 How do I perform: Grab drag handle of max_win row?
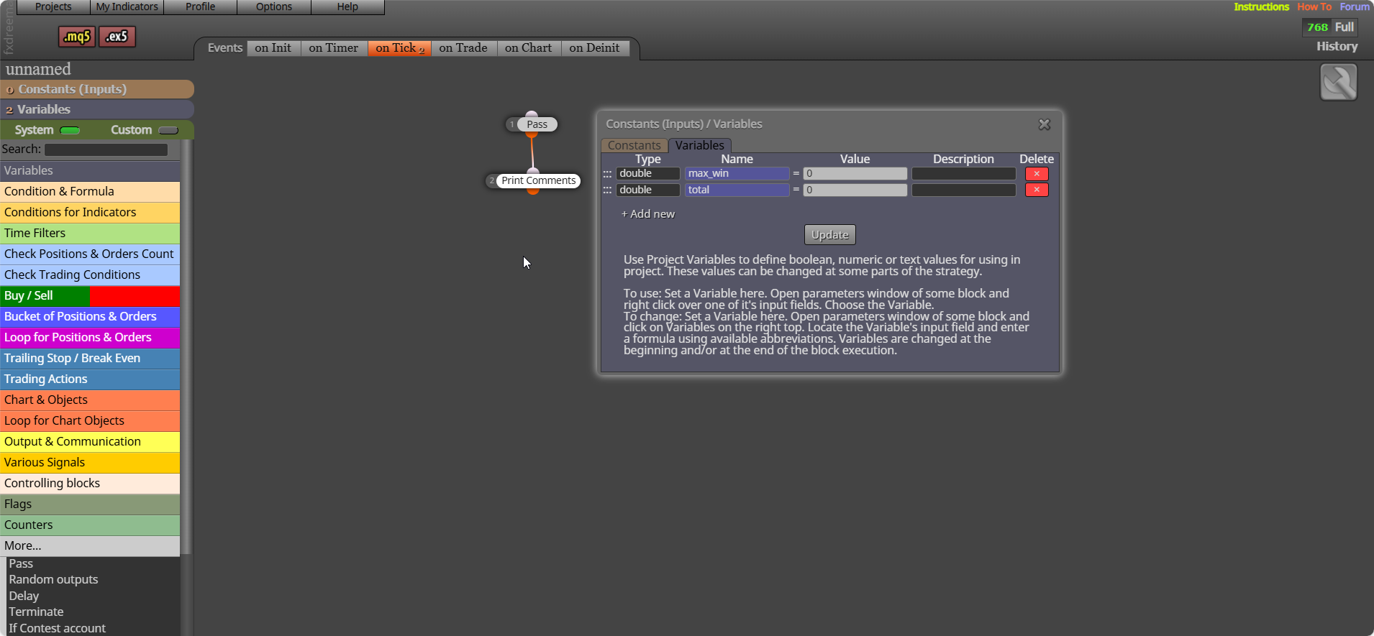pyautogui.click(x=607, y=174)
